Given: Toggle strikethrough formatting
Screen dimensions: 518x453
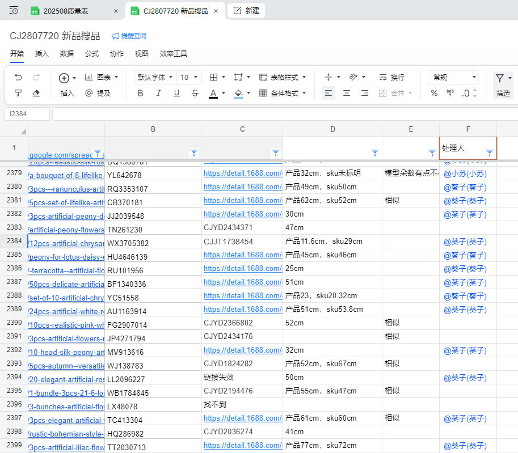Looking at the screenshot, I should (195, 93).
